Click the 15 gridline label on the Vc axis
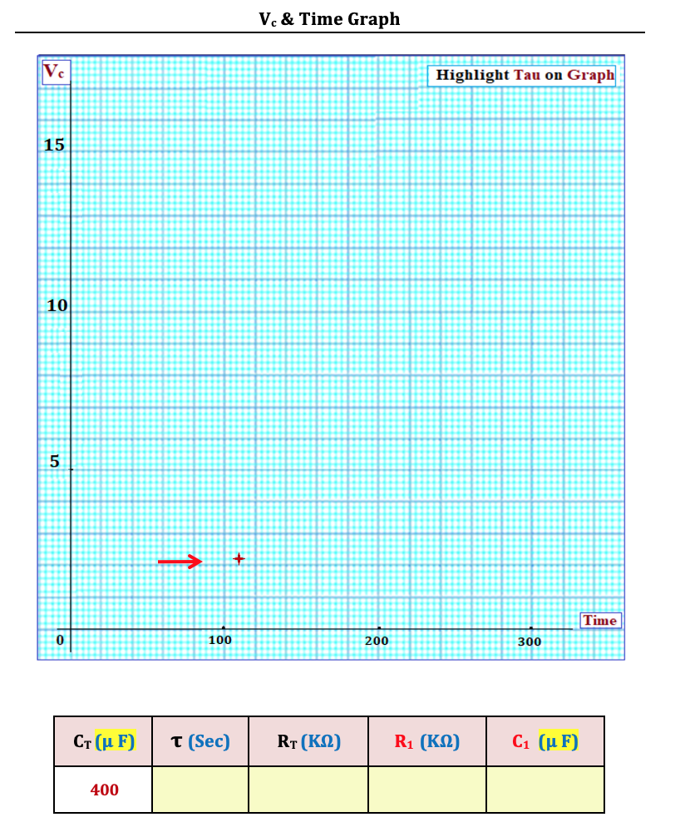Viewport: 680px width, 832px height. pyautogui.click(x=54, y=145)
